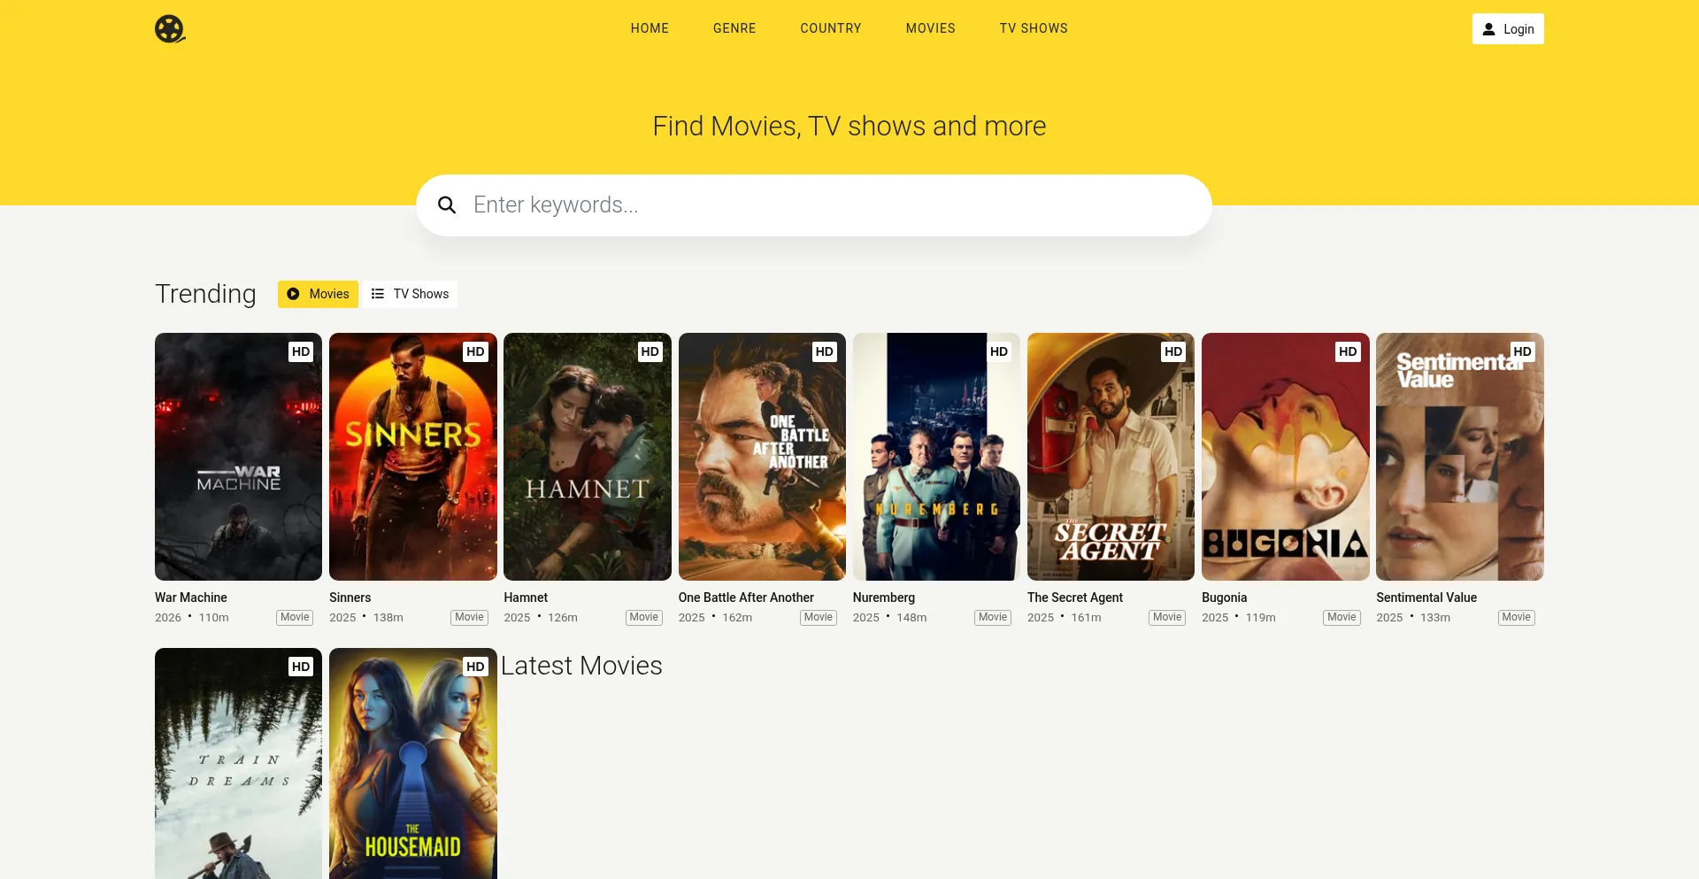Click the HD badge on Sinners poster
1699x879 pixels.
[x=475, y=351]
